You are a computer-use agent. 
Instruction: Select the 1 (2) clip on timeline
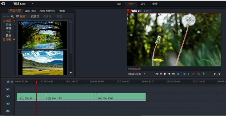[x=69, y=96]
